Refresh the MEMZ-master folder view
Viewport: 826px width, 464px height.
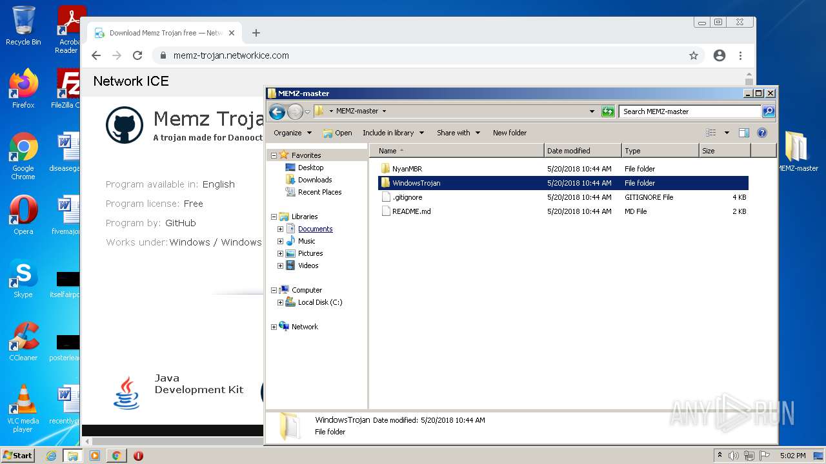click(608, 111)
